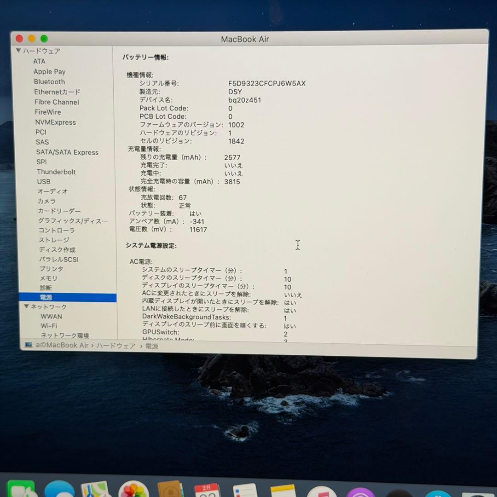Click the バッテリー情報 heading
The image size is (497, 497).
point(145,58)
